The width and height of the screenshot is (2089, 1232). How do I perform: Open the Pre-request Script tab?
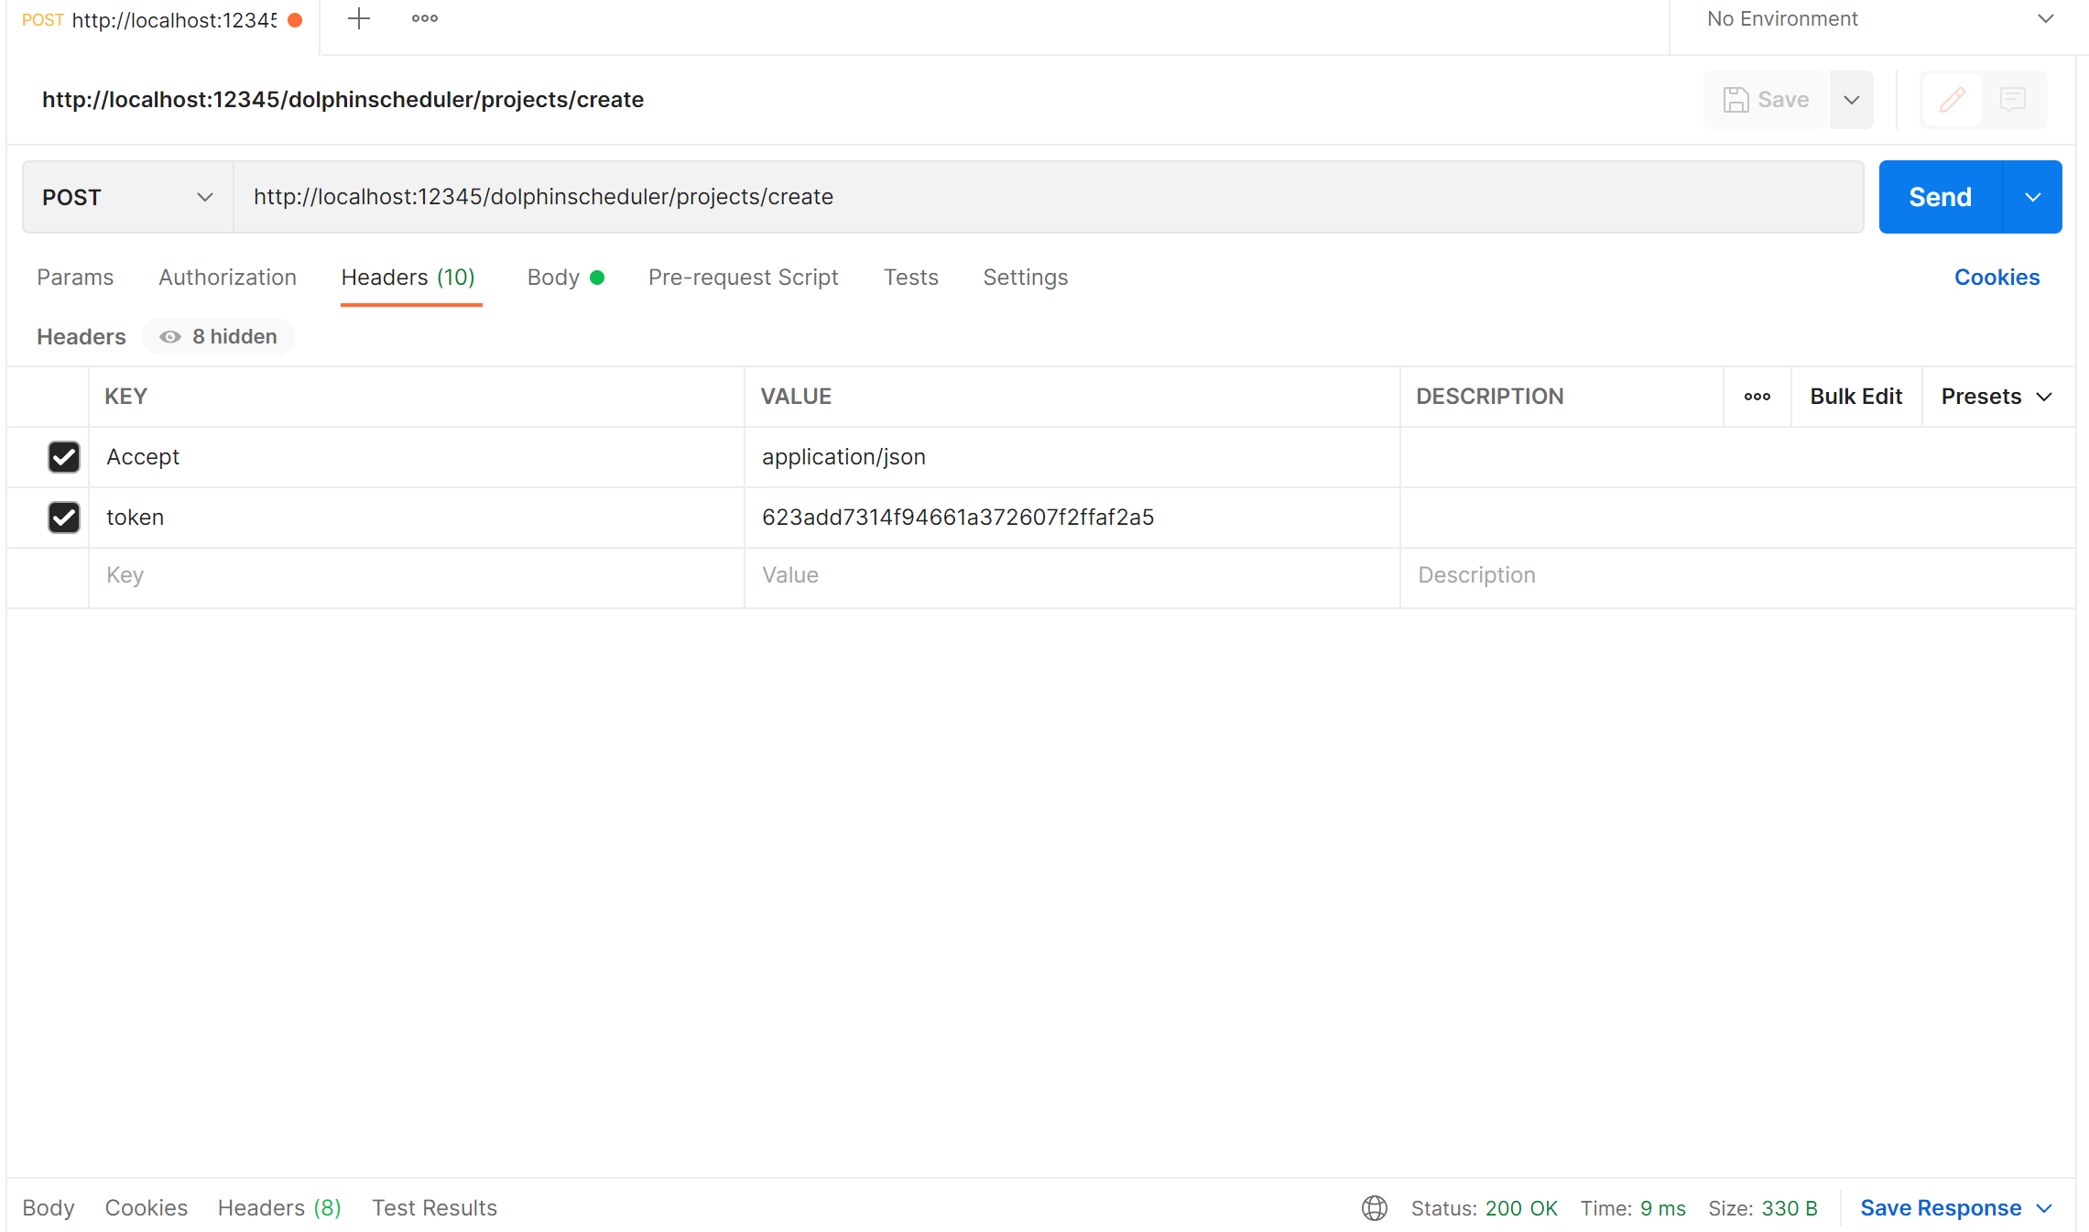click(743, 277)
